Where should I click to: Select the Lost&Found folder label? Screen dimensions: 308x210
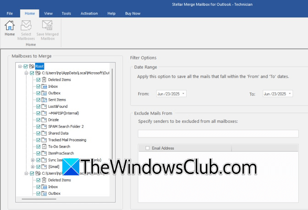coord(58,107)
